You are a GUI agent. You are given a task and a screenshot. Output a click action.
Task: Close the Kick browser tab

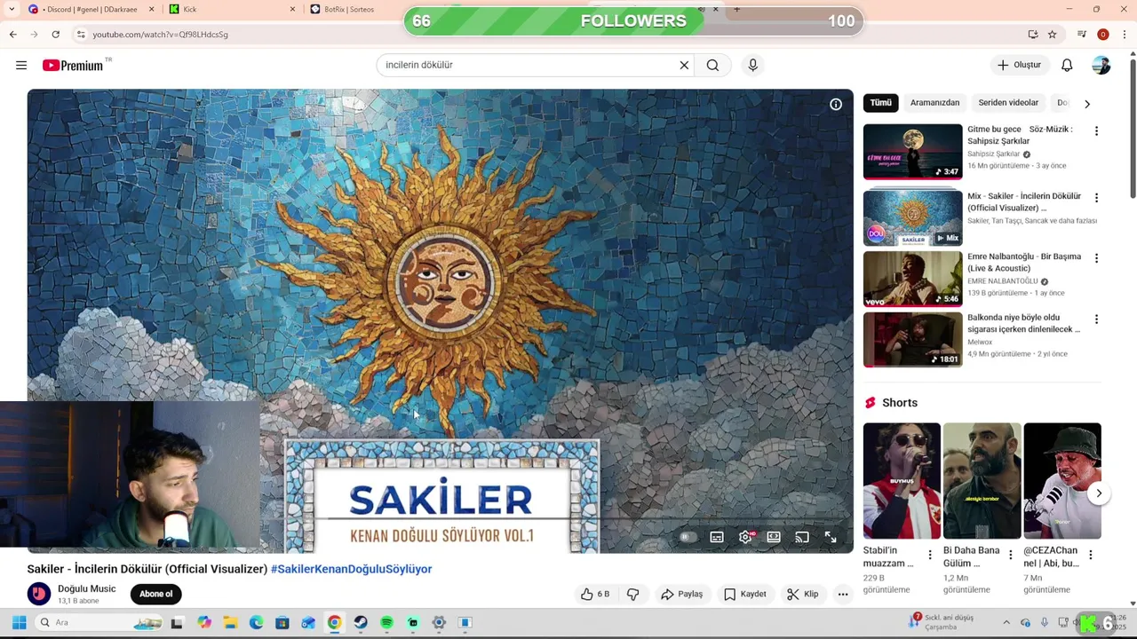point(292,9)
